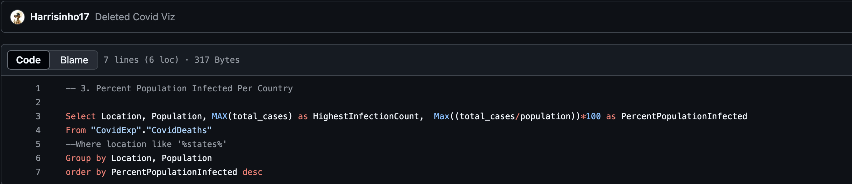852x184 pixels.
Task: Select line number 4
Action: click(38, 130)
